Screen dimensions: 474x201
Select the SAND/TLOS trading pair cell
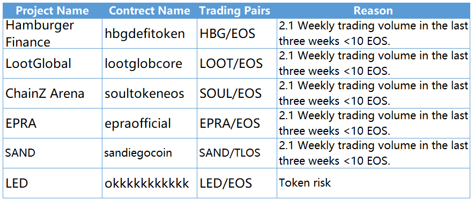click(237, 153)
